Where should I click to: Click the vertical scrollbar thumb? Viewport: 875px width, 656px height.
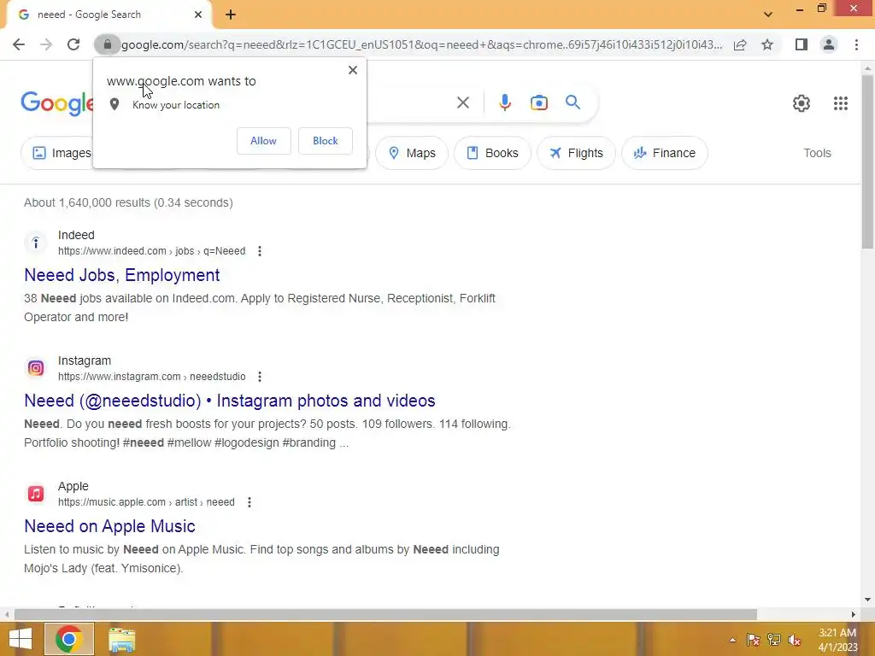click(867, 161)
